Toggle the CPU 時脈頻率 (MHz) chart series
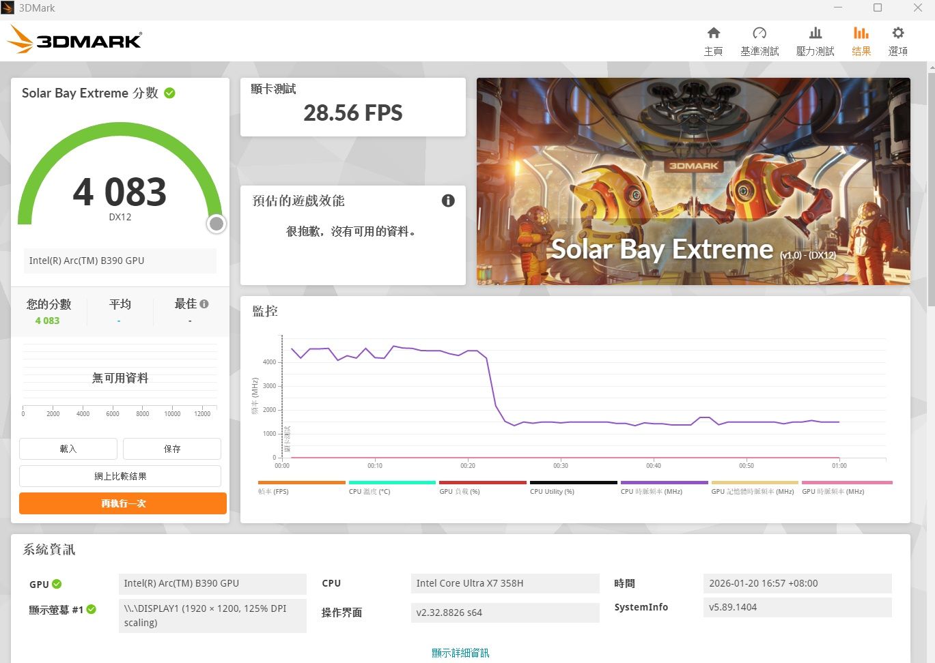 665,487
